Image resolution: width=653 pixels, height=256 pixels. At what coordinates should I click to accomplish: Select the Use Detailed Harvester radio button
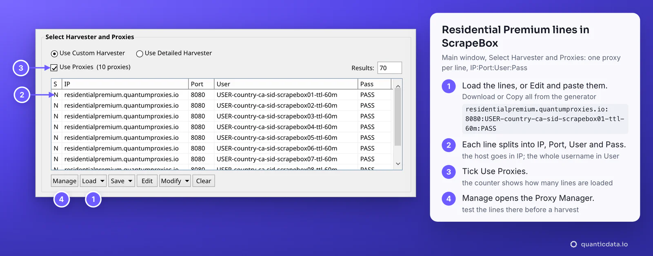pyautogui.click(x=140, y=53)
